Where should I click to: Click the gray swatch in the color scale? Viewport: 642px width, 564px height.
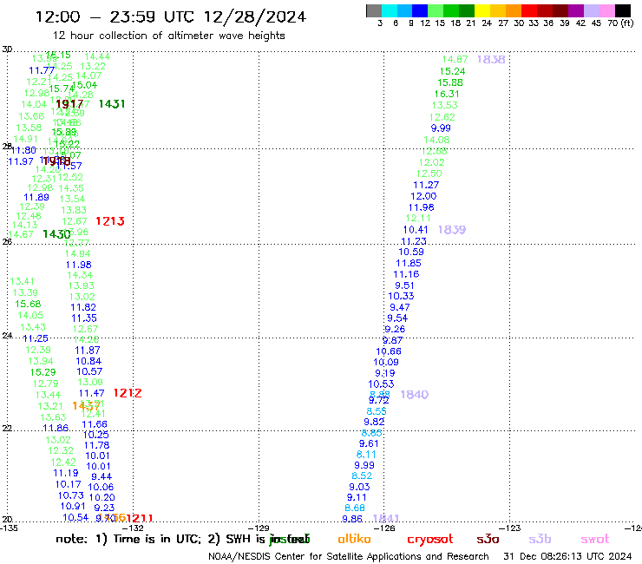click(374, 10)
